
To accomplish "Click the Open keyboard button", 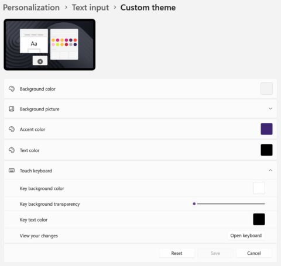I will click(x=246, y=236).
